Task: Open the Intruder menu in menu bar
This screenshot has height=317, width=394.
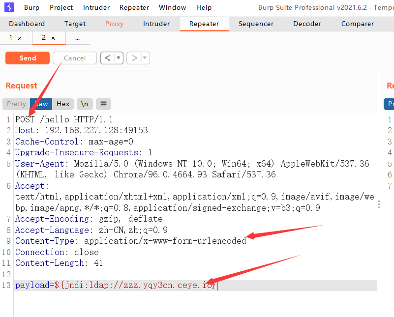Action: [x=96, y=7]
